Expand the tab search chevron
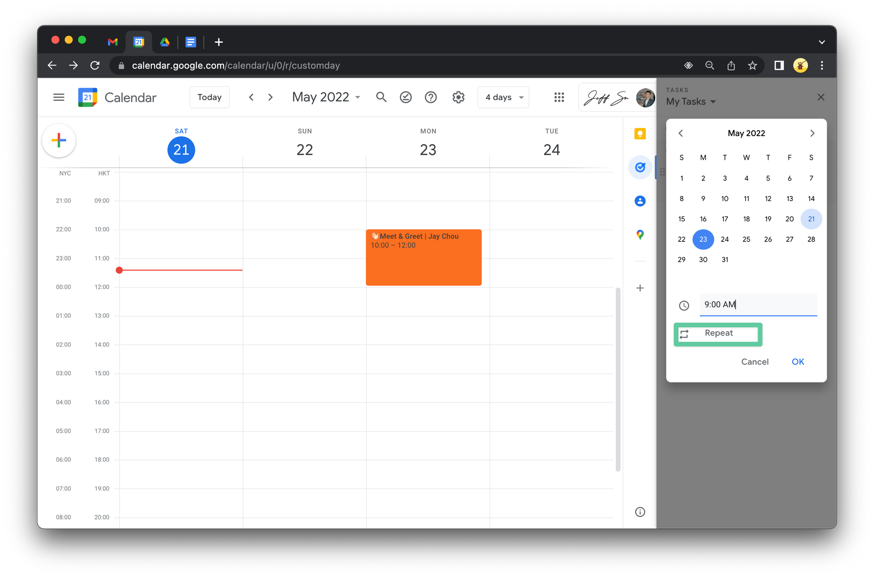Viewport: 874px width, 578px height. click(822, 42)
